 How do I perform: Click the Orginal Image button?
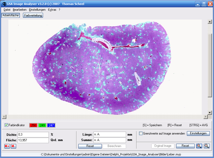point(163,146)
